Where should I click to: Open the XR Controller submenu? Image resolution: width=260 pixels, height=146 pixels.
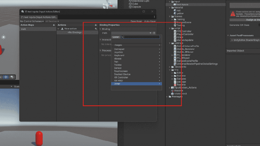click(x=136, y=77)
